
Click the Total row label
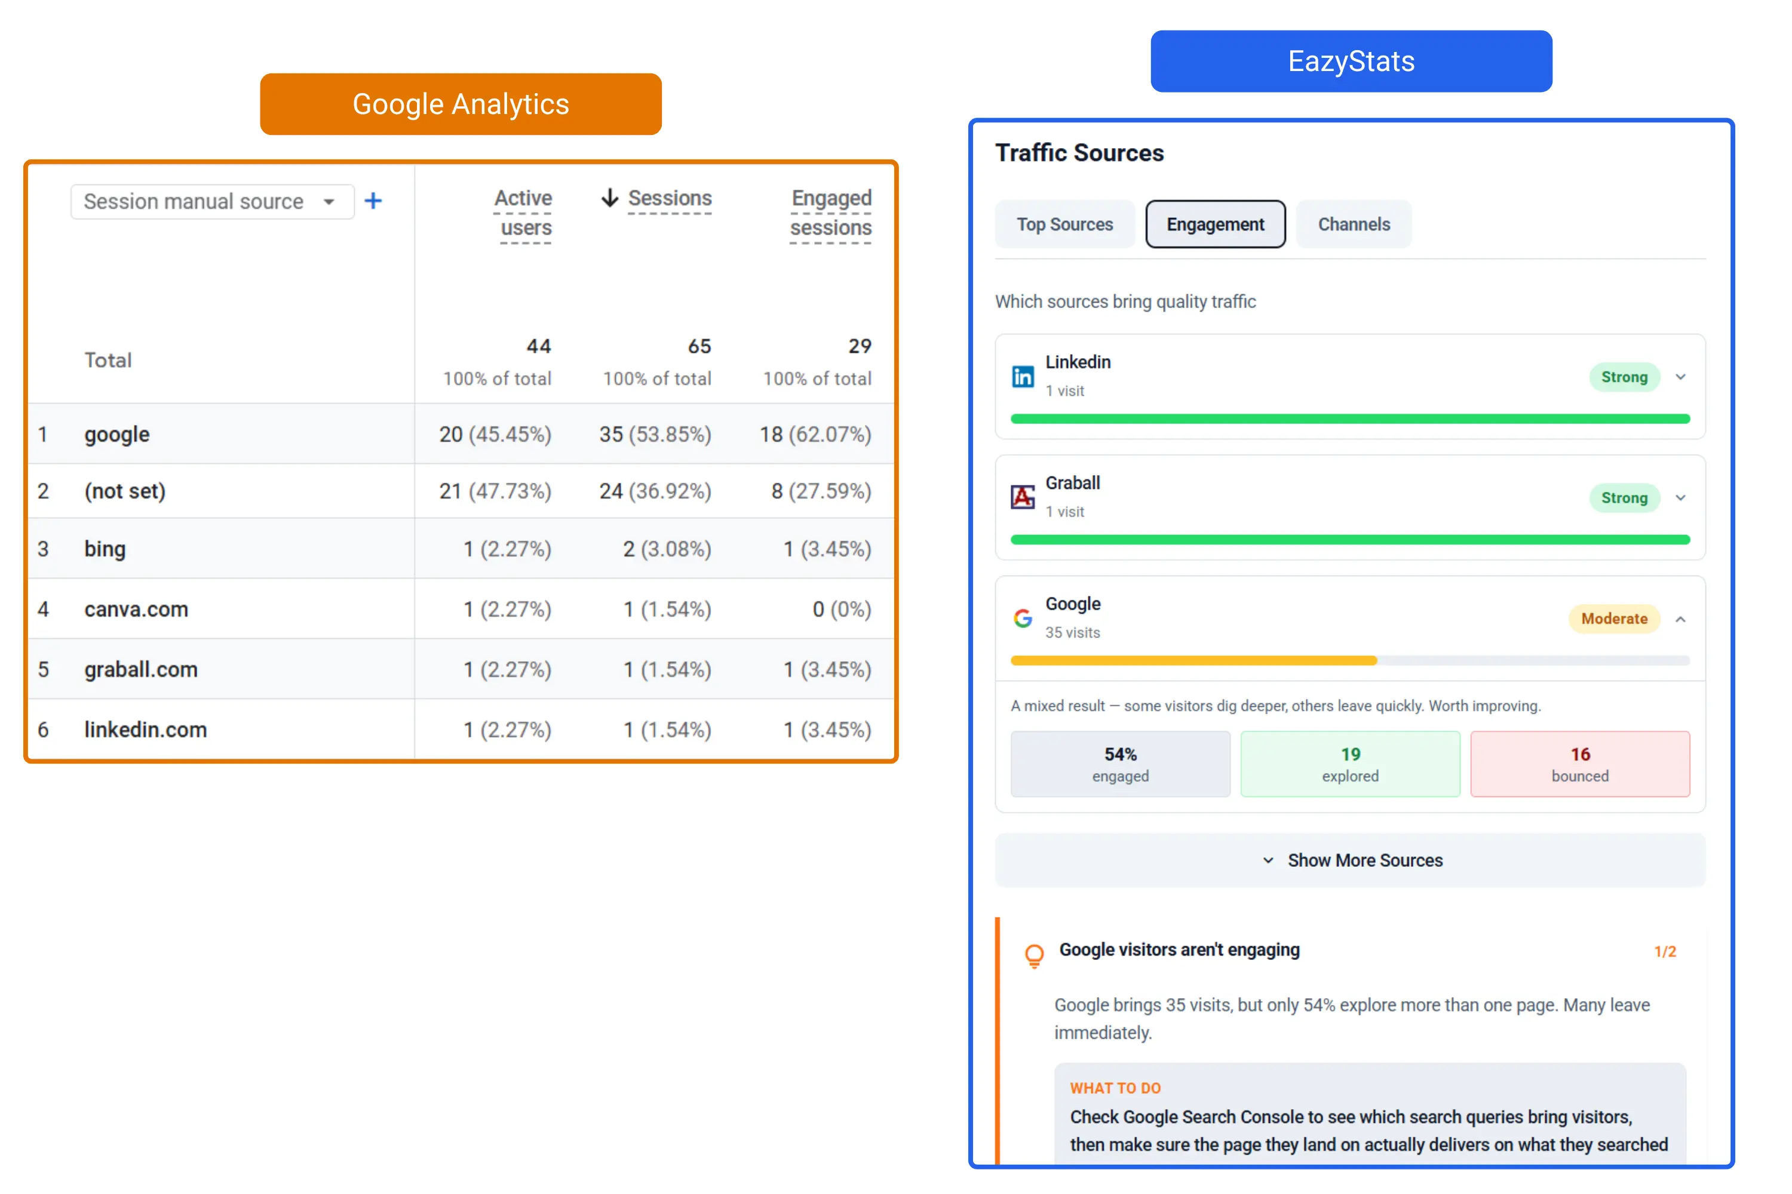[x=108, y=360]
